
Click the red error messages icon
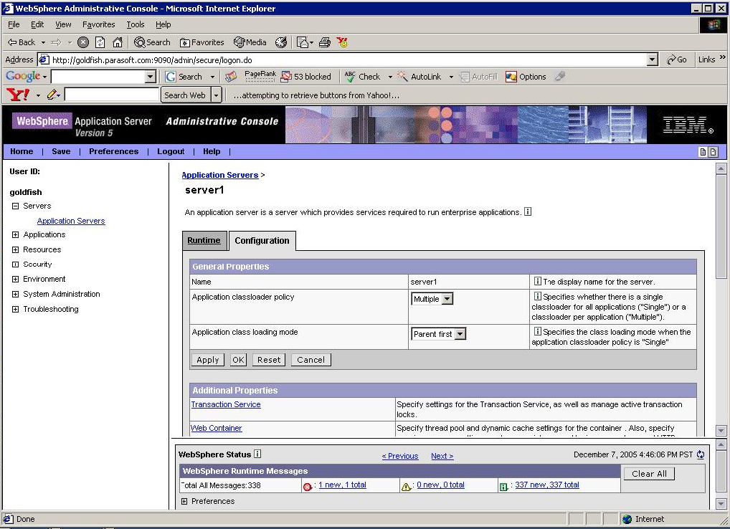(x=307, y=487)
